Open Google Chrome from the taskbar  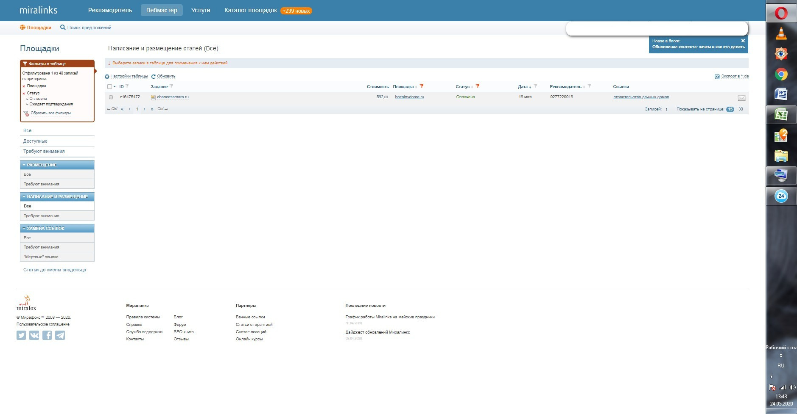pyautogui.click(x=781, y=75)
